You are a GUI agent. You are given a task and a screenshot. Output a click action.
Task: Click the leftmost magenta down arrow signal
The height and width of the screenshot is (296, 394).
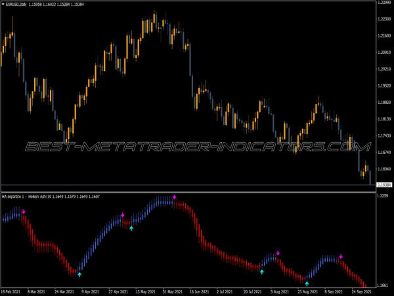(24, 212)
